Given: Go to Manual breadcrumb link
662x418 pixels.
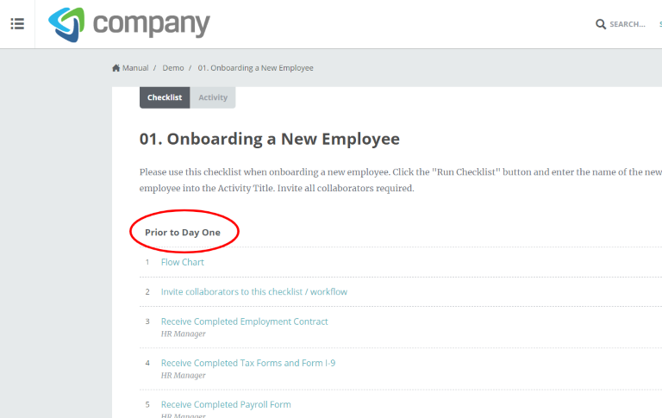Looking at the screenshot, I should click(135, 68).
